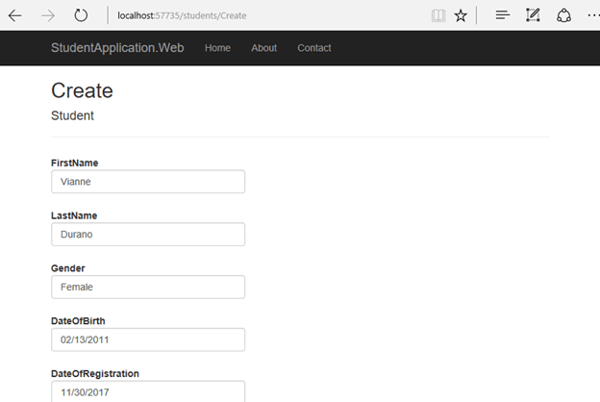Click the StudentApplication.Web brand link

point(117,48)
